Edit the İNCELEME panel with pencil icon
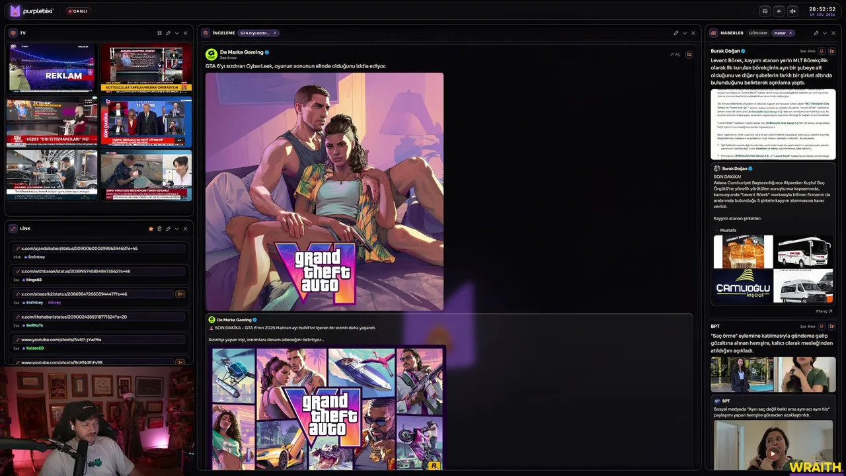Image resolution: width=846 pixels, height=476 pixels. 675,33
